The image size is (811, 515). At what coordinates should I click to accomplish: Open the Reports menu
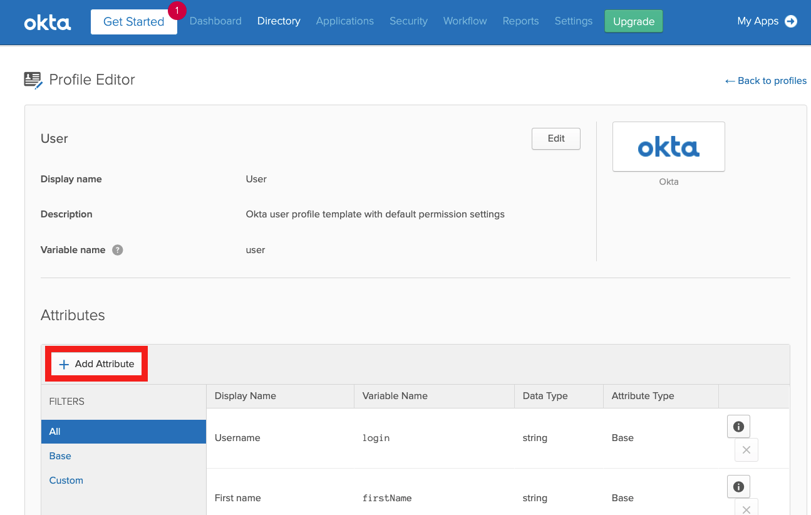click(520, 21)
